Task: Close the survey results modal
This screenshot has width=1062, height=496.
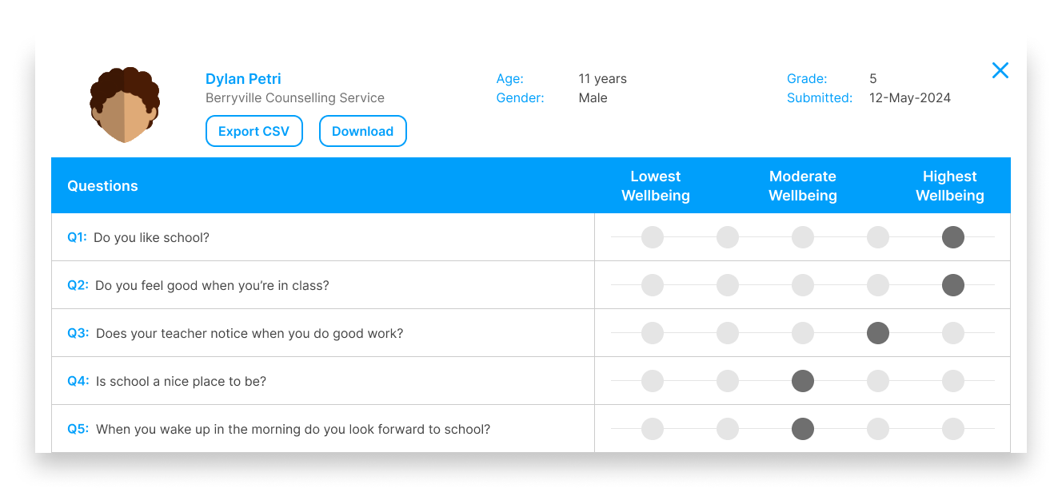Action: (x=1000, y=70)
